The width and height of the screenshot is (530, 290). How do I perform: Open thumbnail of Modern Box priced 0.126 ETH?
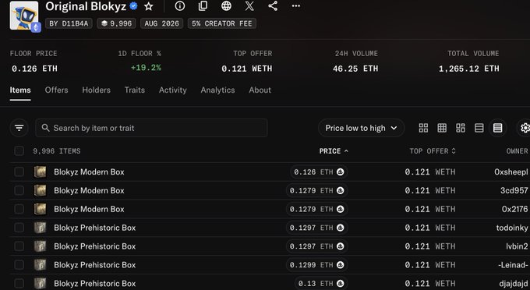coord(40,172)
